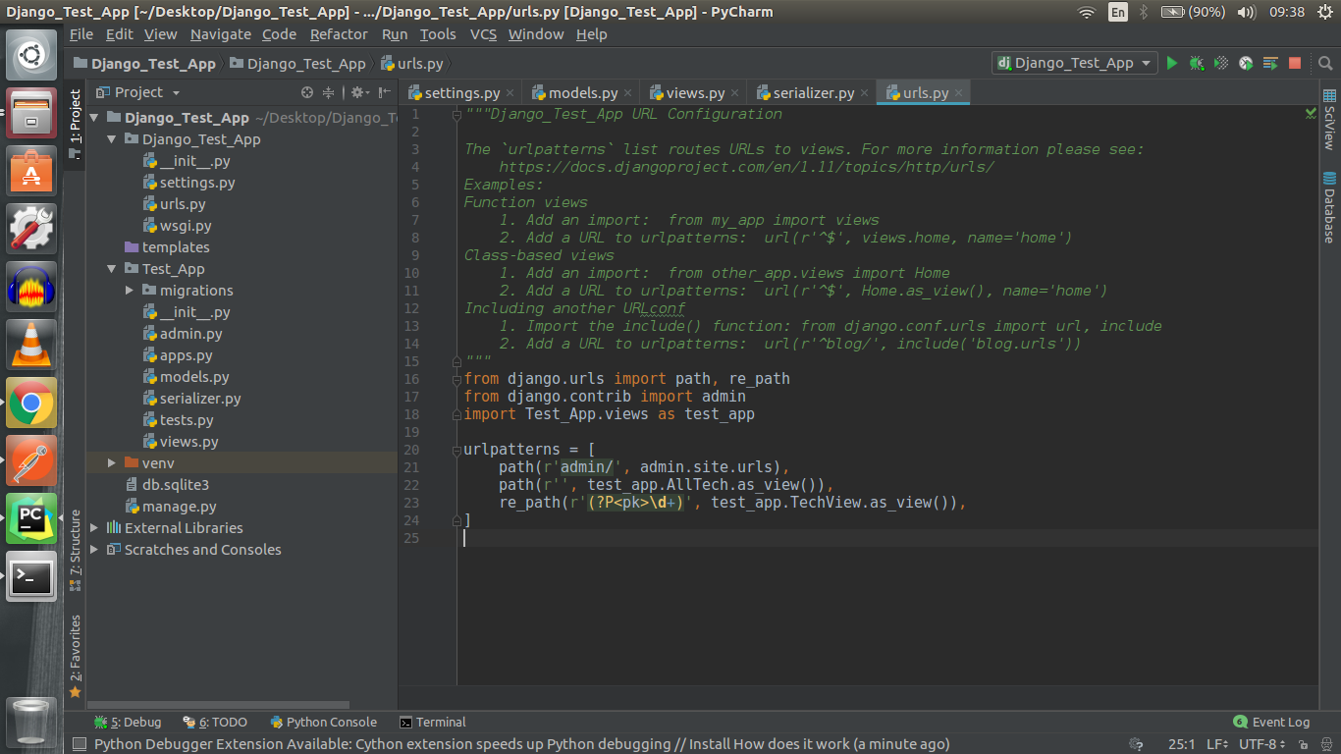
Task: Open manage.py in the project tree
Action: 172,507
